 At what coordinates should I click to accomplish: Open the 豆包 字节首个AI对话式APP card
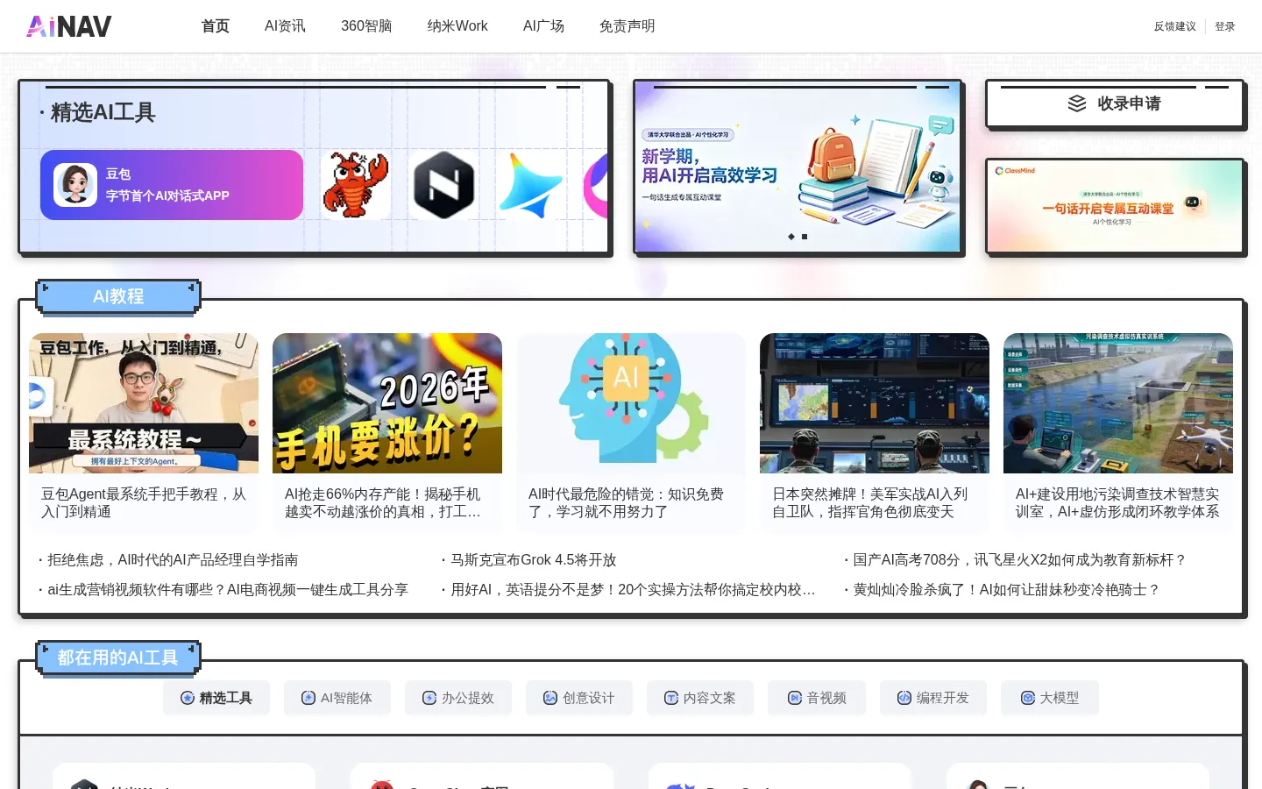coord(172,185)
